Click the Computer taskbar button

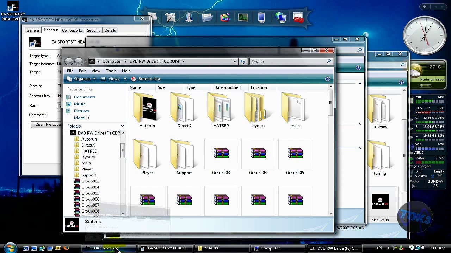[278, 248]
